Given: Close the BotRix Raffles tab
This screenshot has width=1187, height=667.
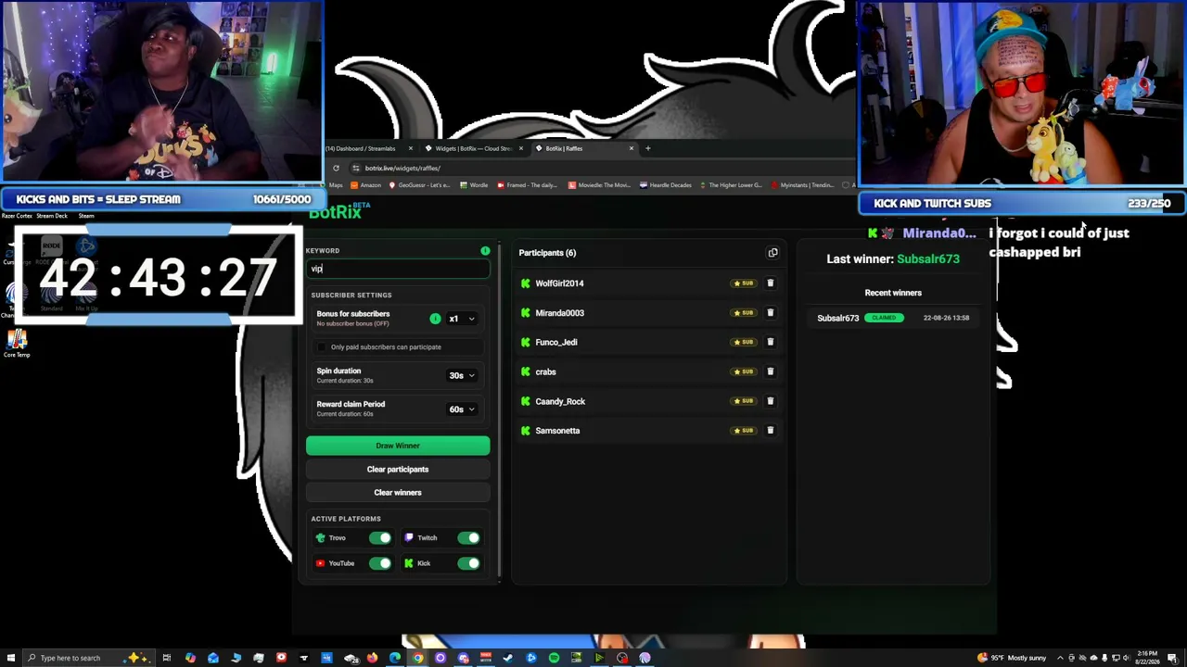Looking at the screenshot, I should coord(632,148).
